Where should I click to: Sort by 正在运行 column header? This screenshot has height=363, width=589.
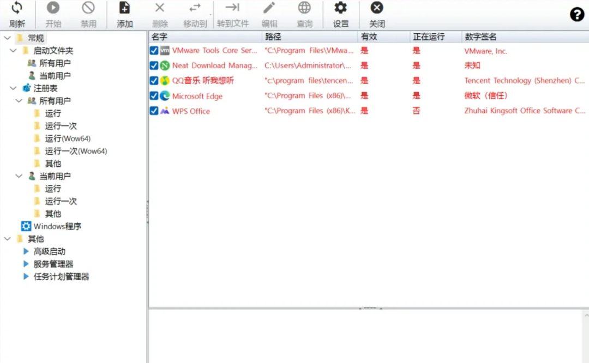436,37
